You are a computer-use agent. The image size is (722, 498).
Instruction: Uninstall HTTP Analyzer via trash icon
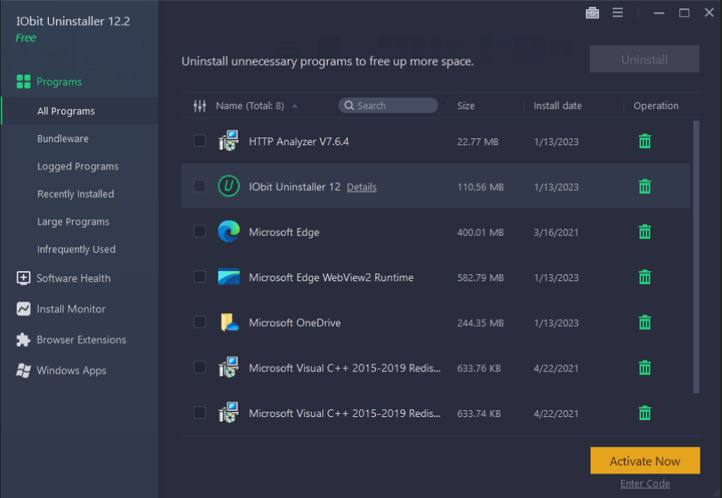[644, 141]
